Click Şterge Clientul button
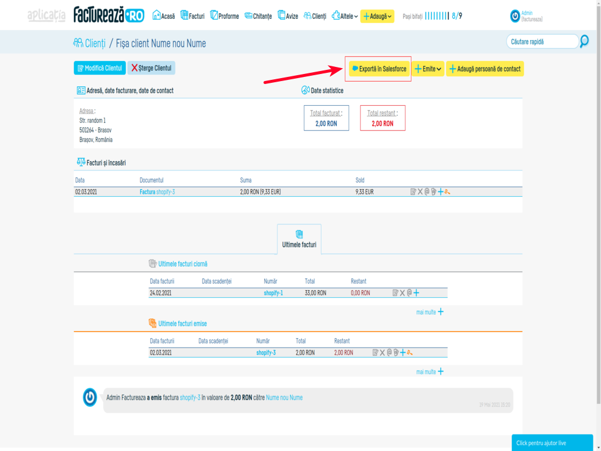 [x=151, y=68]
